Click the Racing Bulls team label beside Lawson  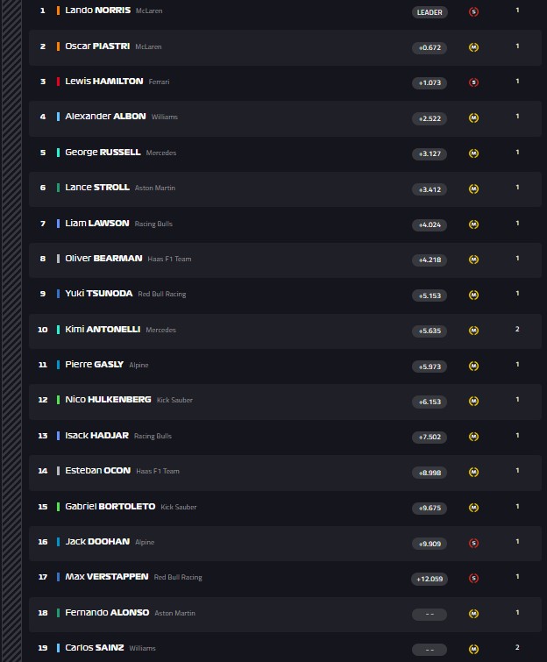click(x=153, y=224)
